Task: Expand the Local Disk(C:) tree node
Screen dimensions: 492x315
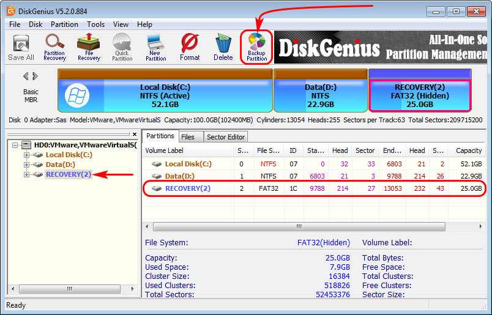Action: (x=26, y=155)
